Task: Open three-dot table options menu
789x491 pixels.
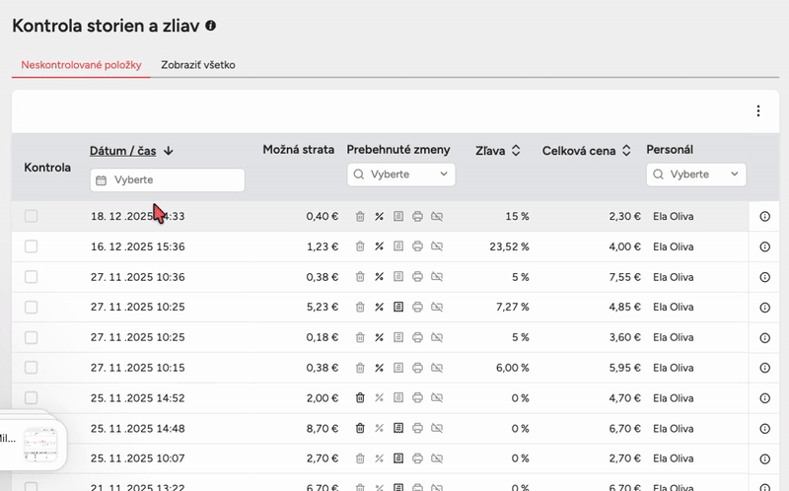Action: tap(757, 111)
